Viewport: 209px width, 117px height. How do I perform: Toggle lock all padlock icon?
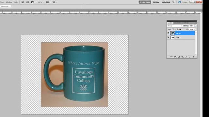point(180,29)
